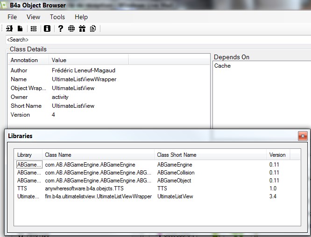Click the blank document toolbar icon

(20, 29)
